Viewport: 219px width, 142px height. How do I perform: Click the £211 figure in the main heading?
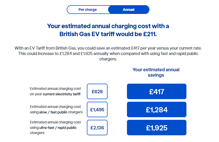pos(150,34)
